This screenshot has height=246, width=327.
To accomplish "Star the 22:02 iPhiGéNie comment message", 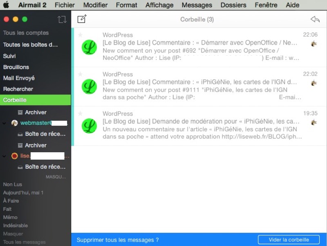I will (81, 74).
